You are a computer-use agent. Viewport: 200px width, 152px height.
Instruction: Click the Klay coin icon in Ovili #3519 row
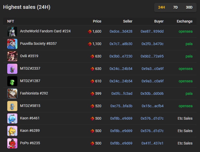[92, 56]
